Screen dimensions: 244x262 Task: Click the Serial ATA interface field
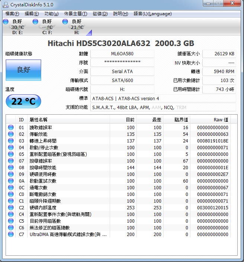point(122,72)
